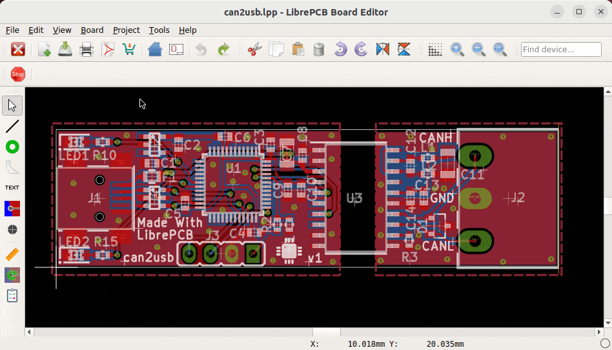Screen dimensions: 612x350
Task: Select the R15 designator
Action: pos(106,242)
